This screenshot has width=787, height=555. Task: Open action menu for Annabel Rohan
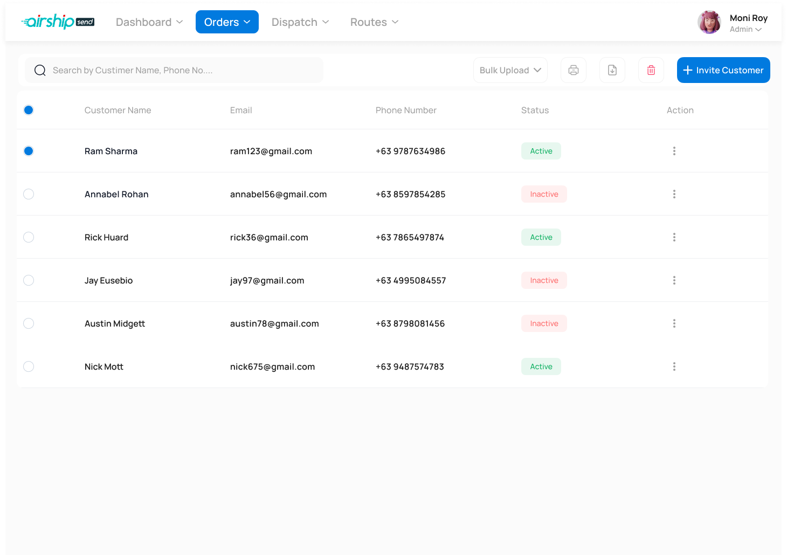point(674,194)
